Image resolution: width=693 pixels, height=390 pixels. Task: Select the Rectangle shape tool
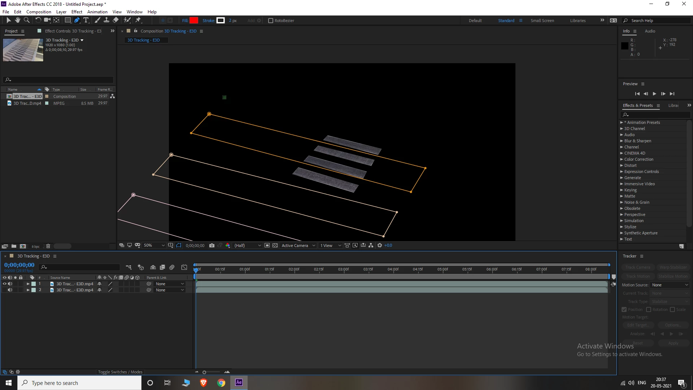click(67, 20)
